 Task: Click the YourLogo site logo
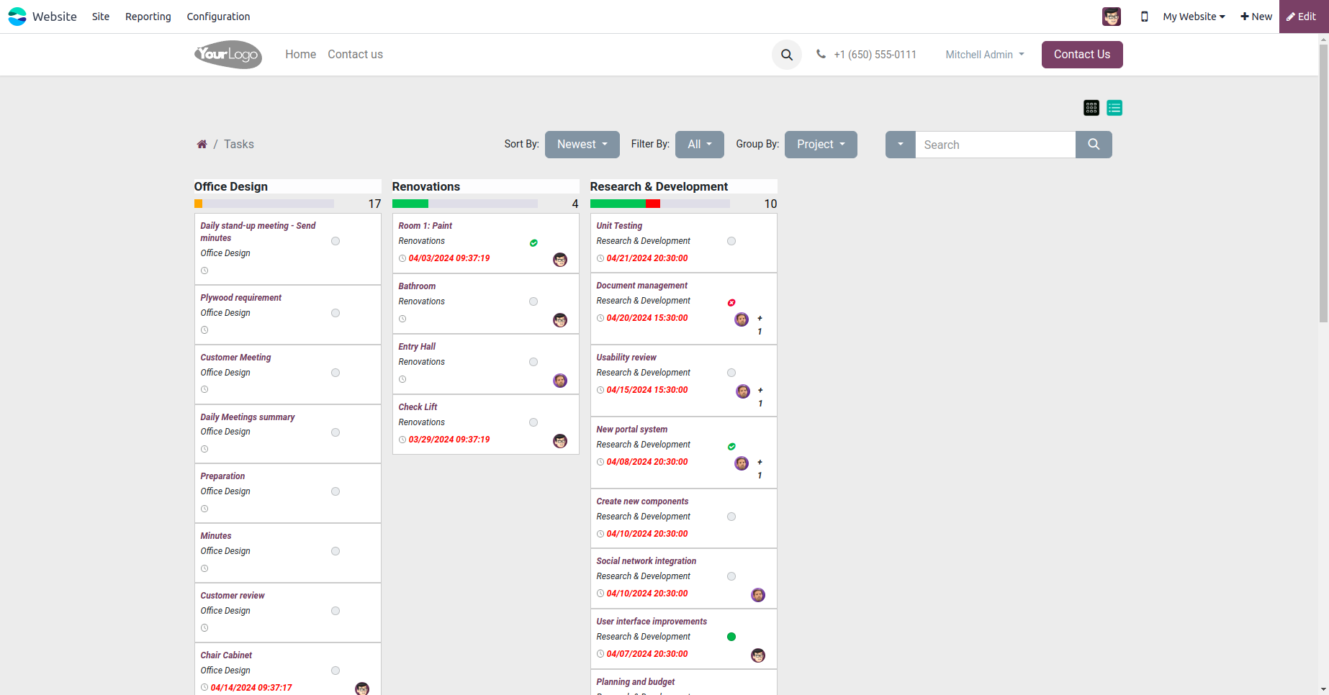coord(228,55)
